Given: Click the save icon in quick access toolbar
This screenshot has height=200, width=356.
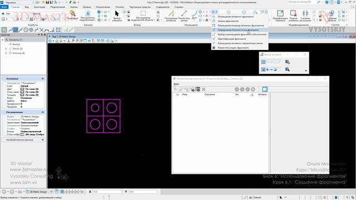Looking at the screenshot, I should tap(48, 2).
